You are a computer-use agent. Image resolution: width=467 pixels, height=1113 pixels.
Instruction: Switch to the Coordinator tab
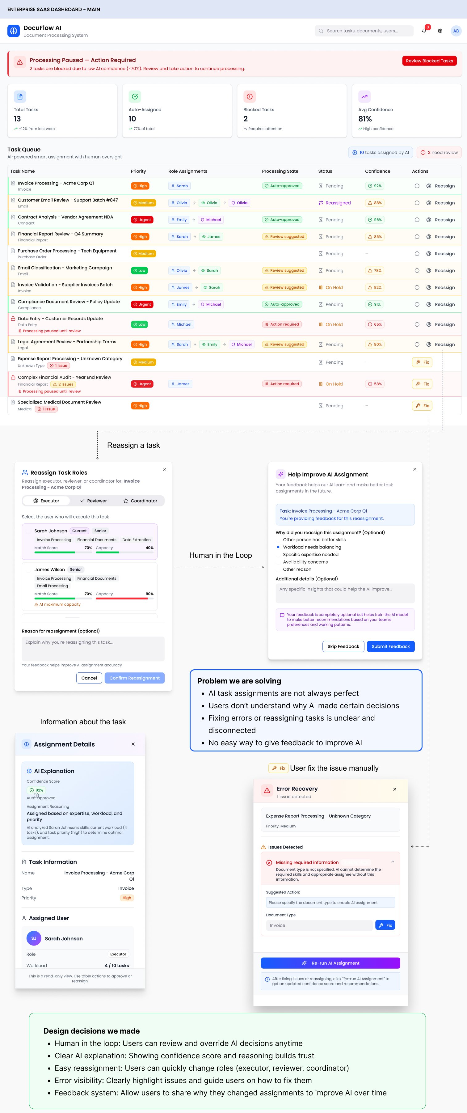click(140, 501)
